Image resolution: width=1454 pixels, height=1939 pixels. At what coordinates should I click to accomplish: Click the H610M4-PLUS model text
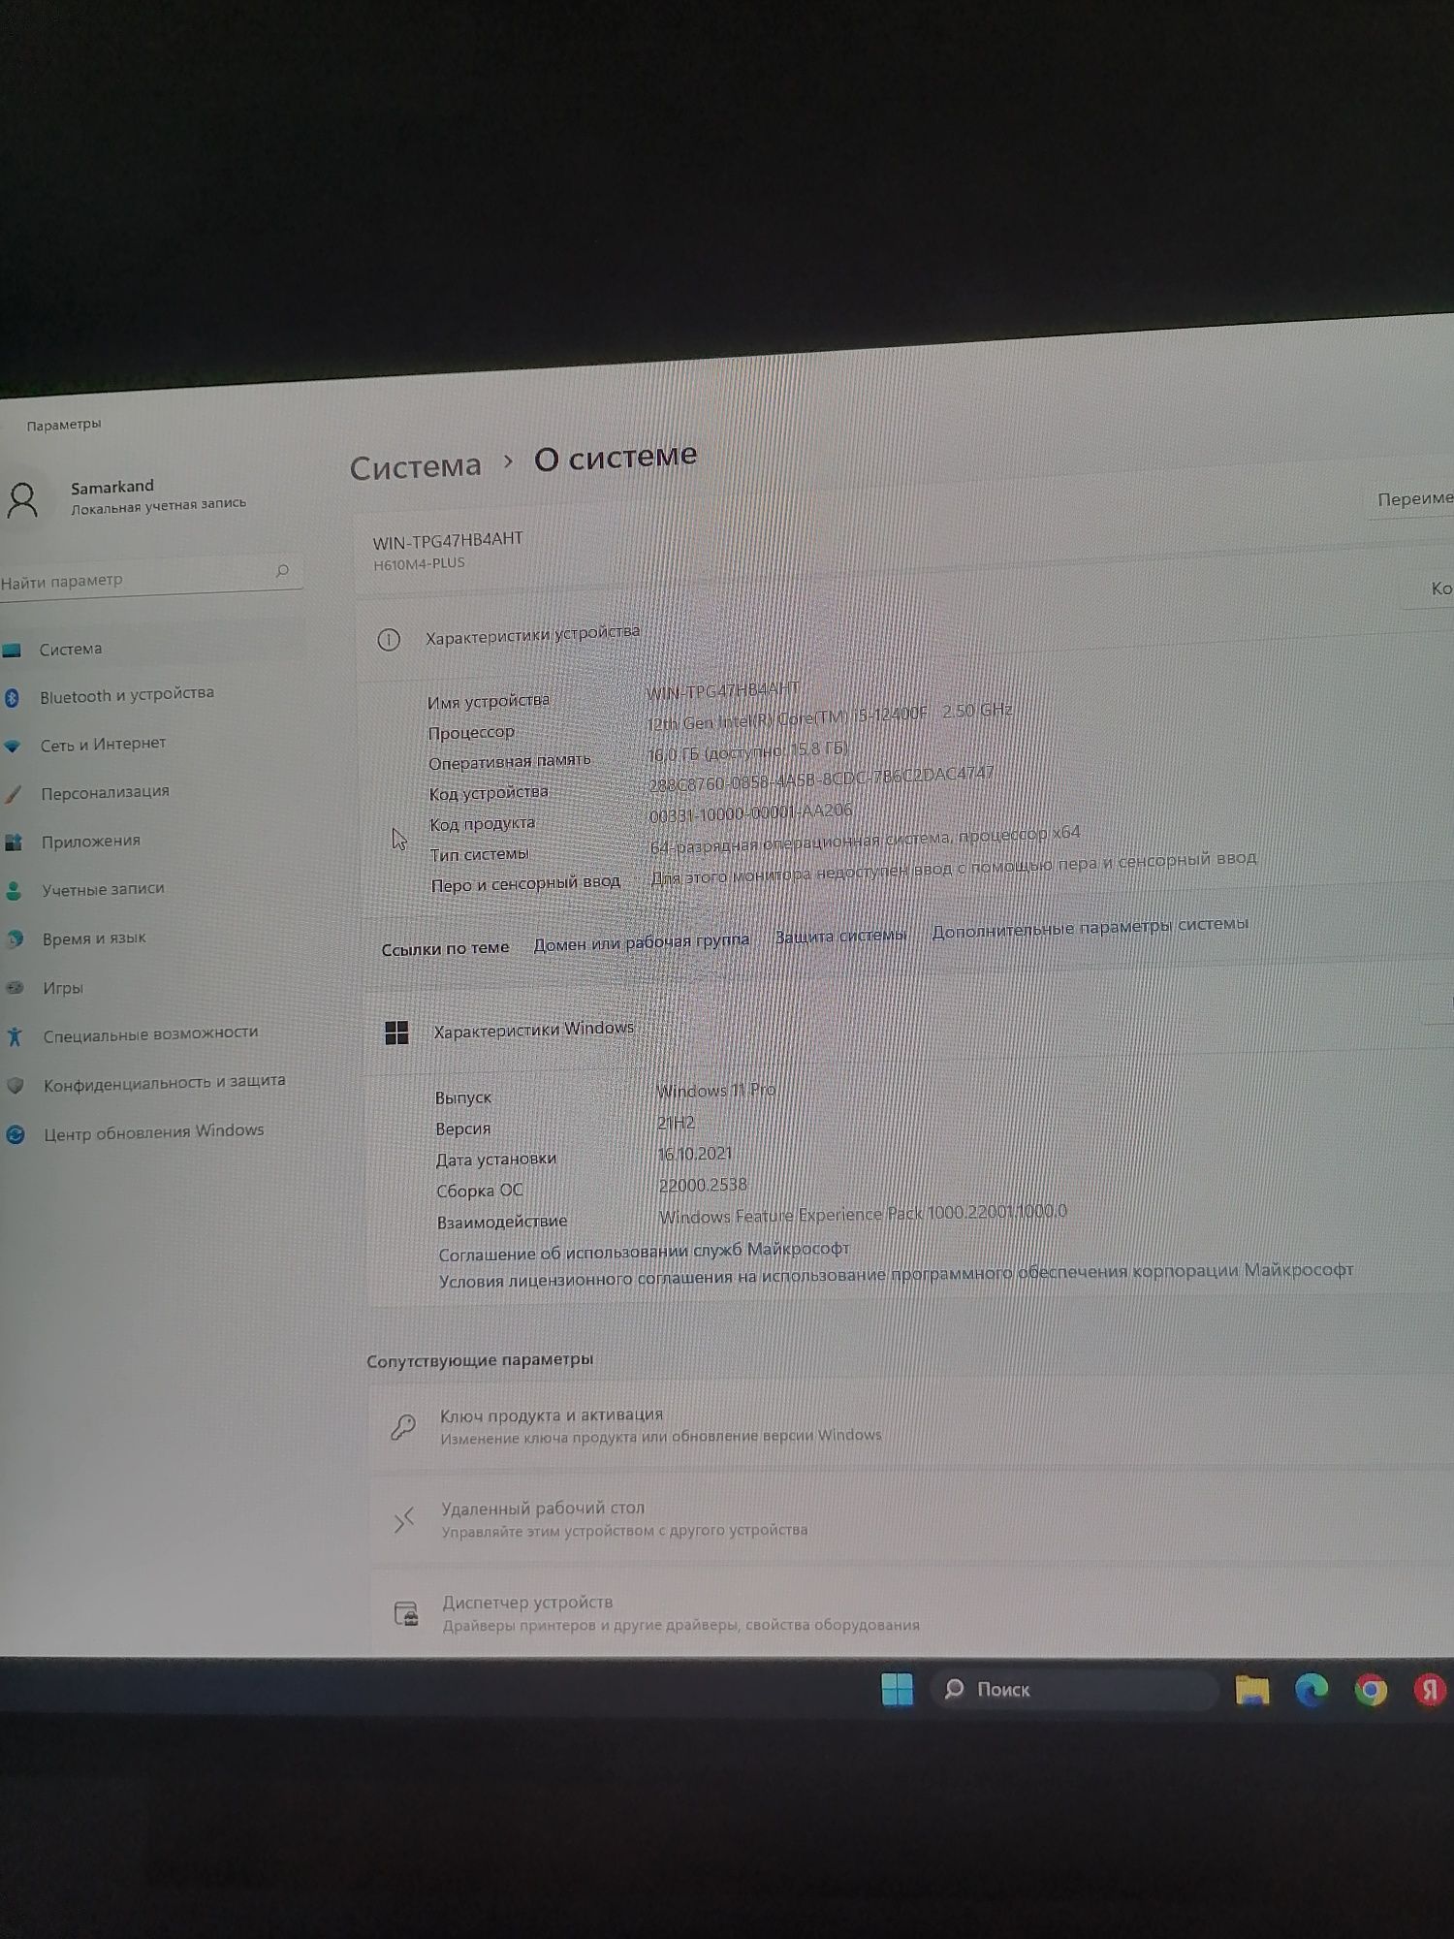tap(419, 563)
